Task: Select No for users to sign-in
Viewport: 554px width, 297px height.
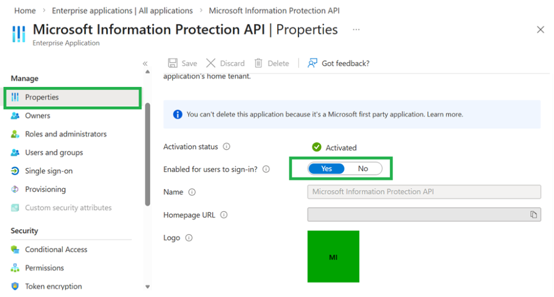Action: tap(363, 169)
